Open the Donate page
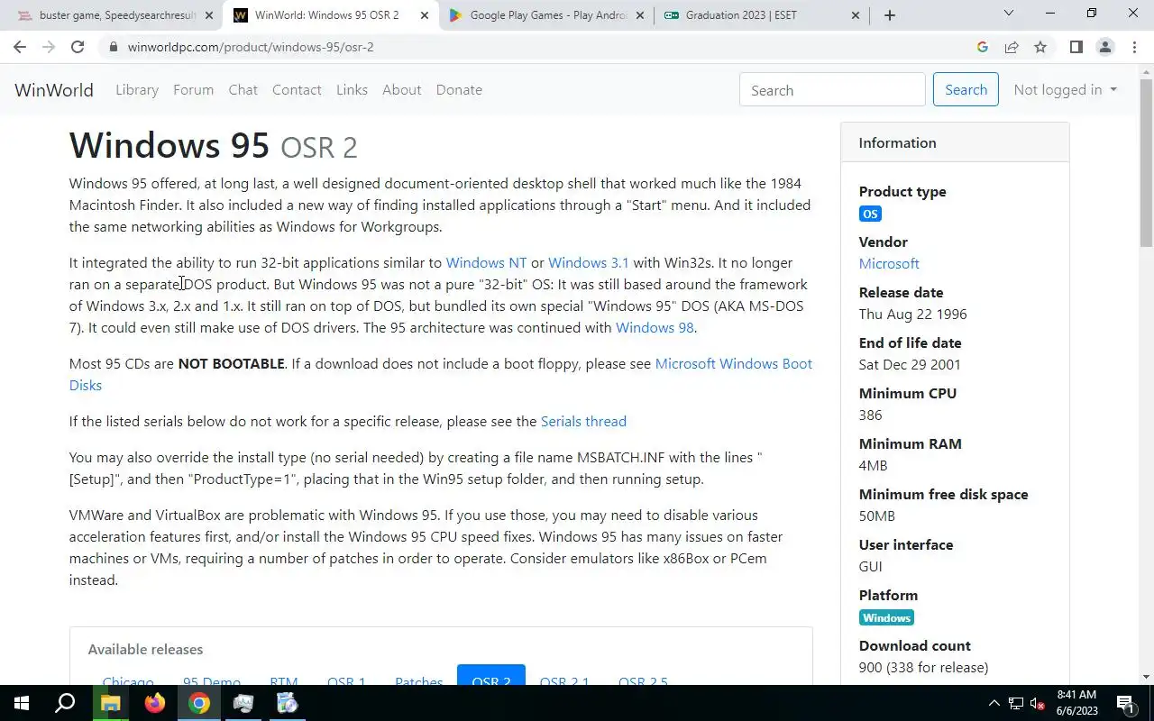Viewport: 1154px width, 721px height. 459,89
